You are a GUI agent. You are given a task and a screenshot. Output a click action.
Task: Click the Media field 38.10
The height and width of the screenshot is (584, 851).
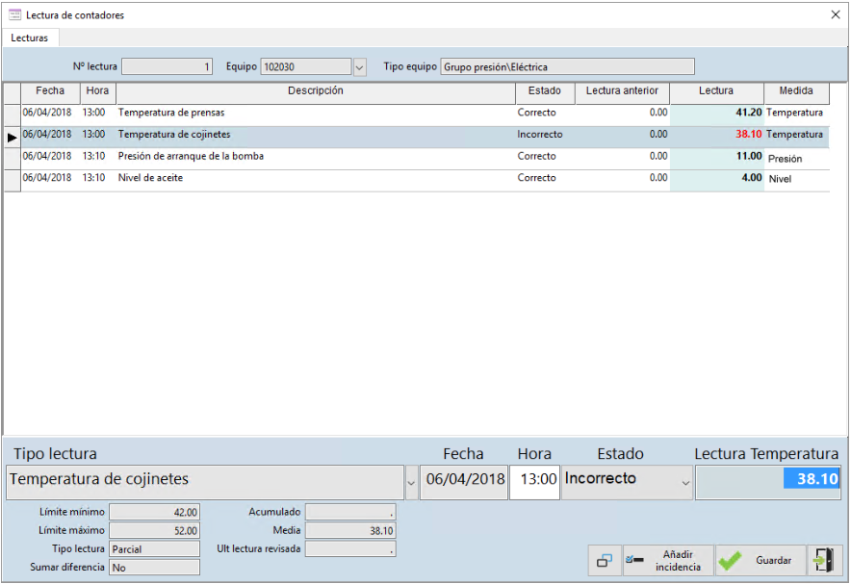pyautogui.click(x=350, y=530)
